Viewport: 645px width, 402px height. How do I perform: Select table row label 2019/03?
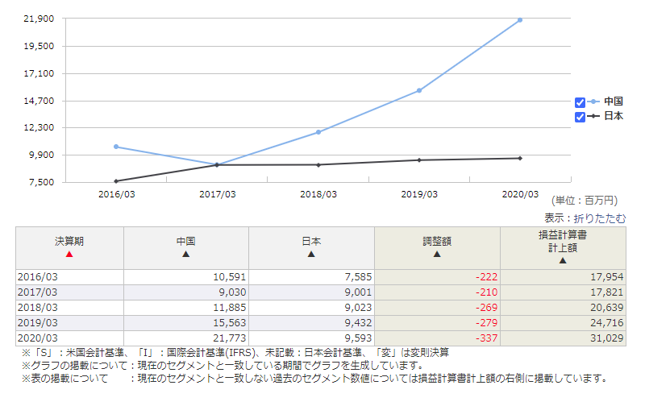(x=37, y=323)
